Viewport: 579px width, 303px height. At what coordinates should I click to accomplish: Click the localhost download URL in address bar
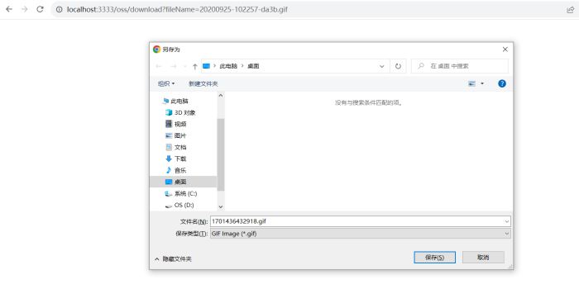[177, 10]
